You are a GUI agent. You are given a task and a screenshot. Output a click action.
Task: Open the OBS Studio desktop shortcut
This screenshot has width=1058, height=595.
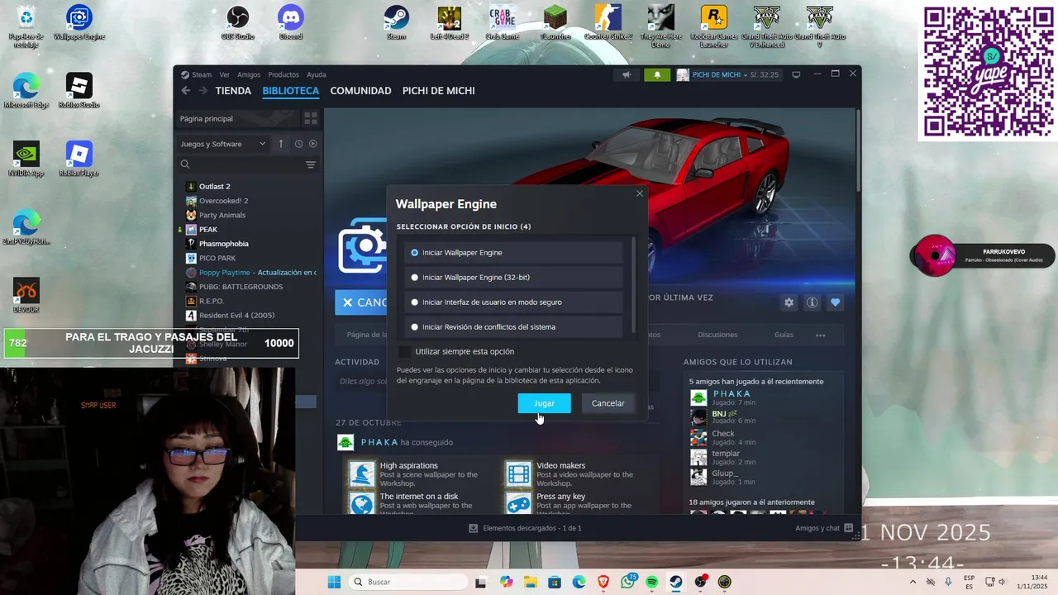(238, 23)
